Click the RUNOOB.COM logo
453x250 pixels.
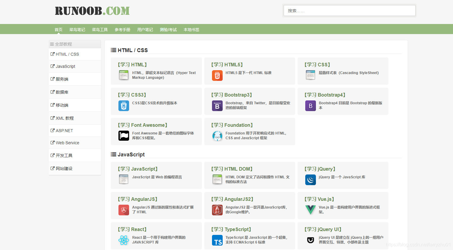pos(92,11)
